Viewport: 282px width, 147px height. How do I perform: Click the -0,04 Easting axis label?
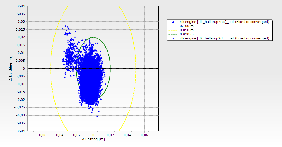click(59, 135)
